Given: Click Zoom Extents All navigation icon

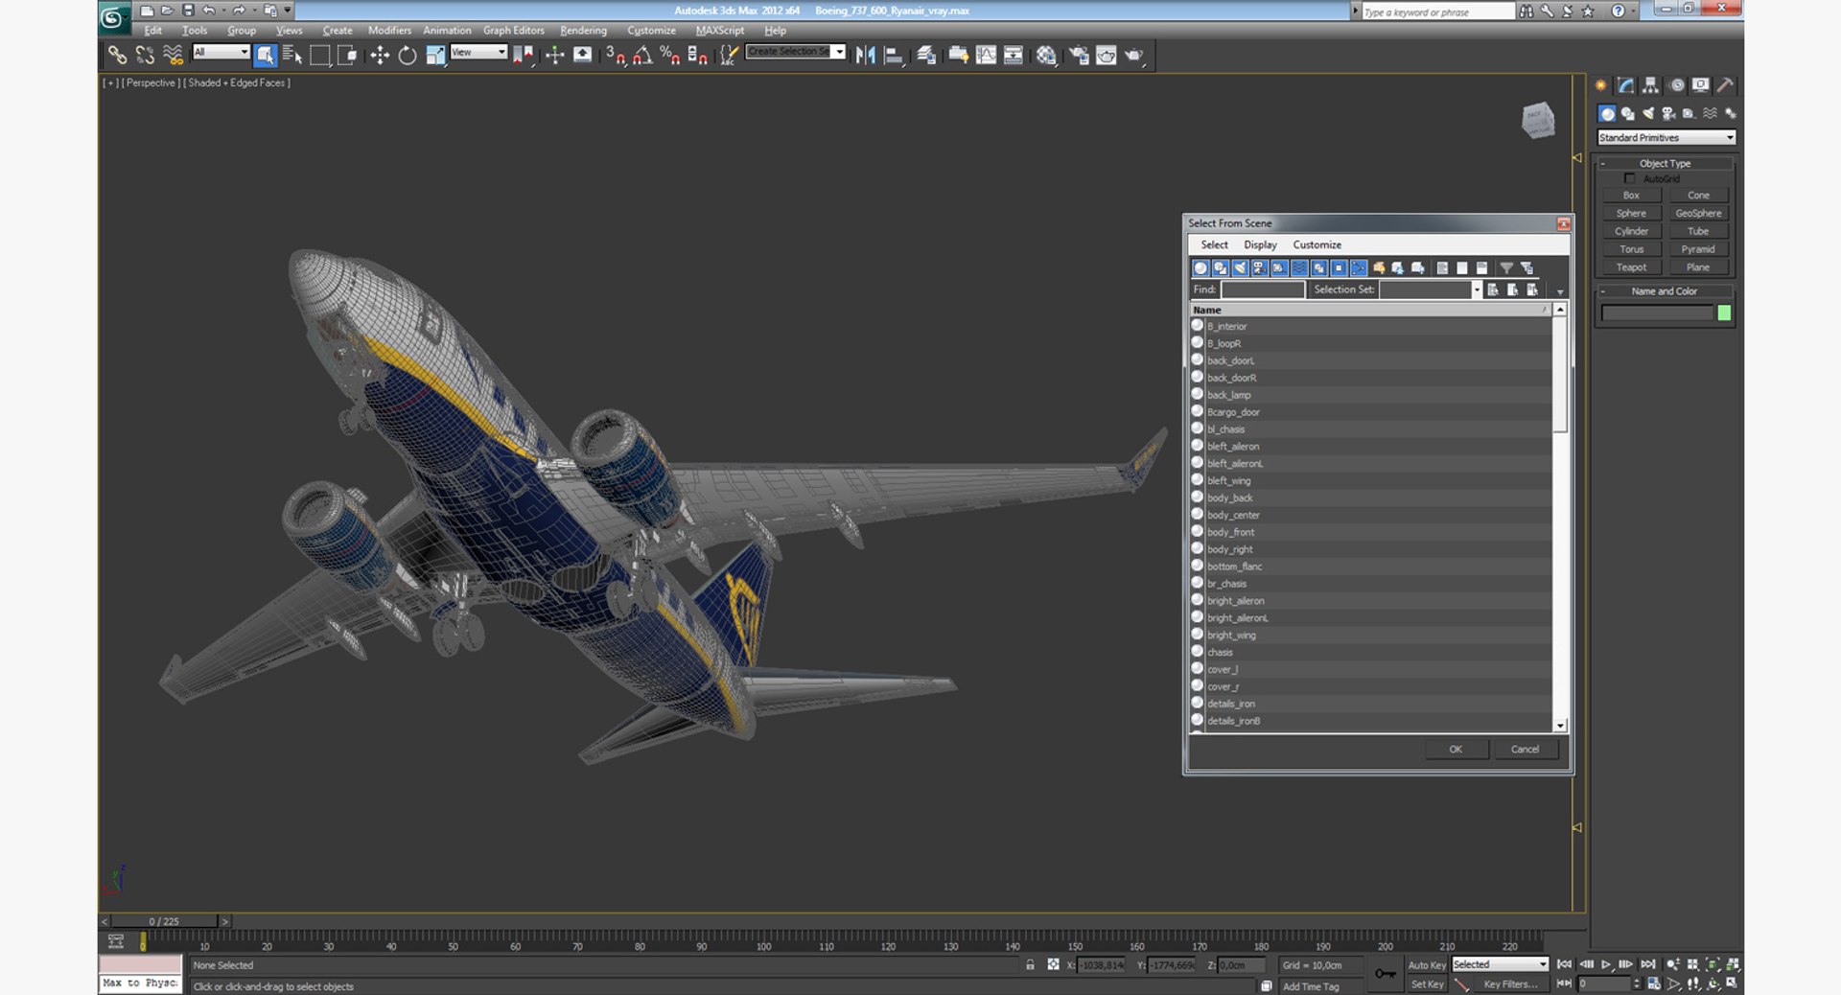Looking at the screenshot, I should [x=1733, y=965].
